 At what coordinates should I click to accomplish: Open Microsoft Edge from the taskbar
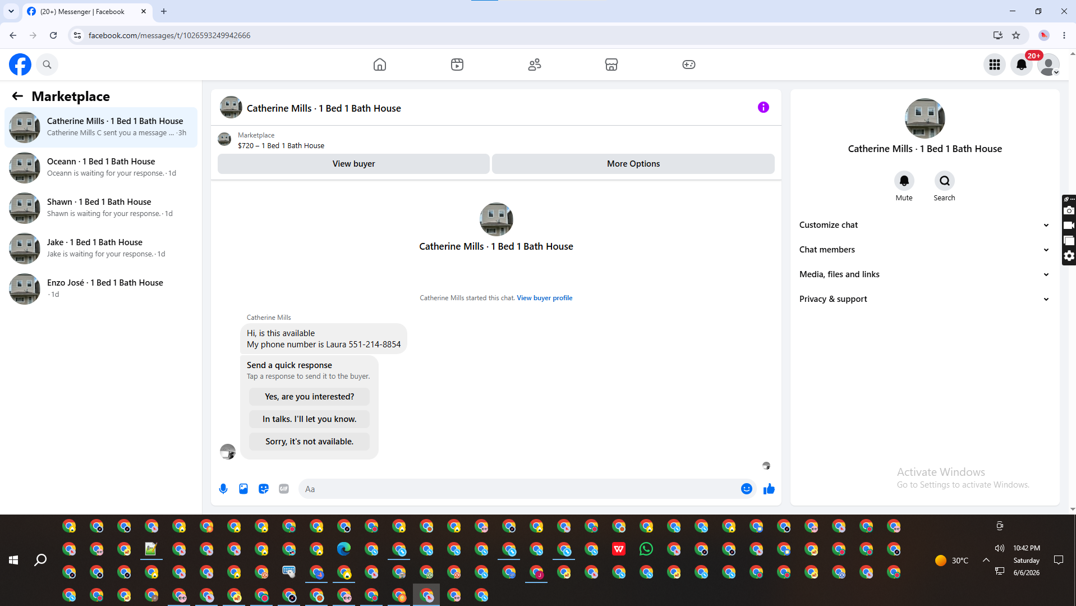(344, 549)
